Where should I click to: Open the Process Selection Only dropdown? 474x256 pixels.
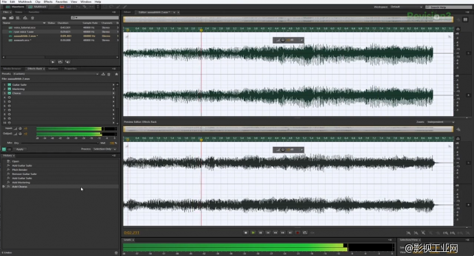click(x=104, y=149)
